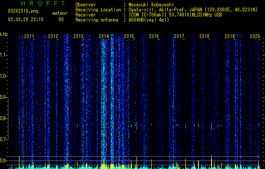Screen dimensions: 265x169
Task: Click the red meteor echo after 2318
Action: (x=211, y=126)
